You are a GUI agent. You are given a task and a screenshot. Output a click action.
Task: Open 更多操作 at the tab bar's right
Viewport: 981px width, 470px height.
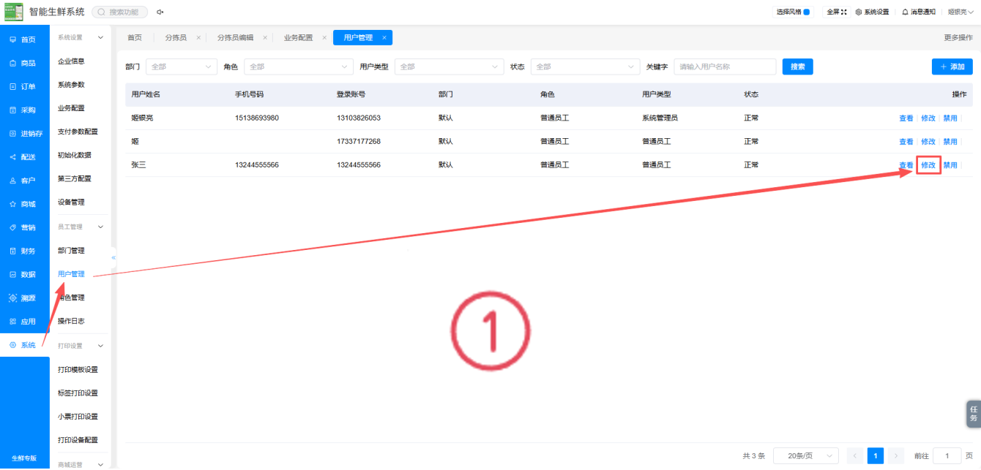point(958,37)
